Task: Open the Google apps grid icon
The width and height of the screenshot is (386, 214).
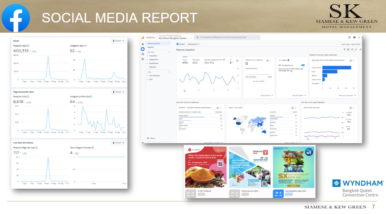Action: (349, 37)
